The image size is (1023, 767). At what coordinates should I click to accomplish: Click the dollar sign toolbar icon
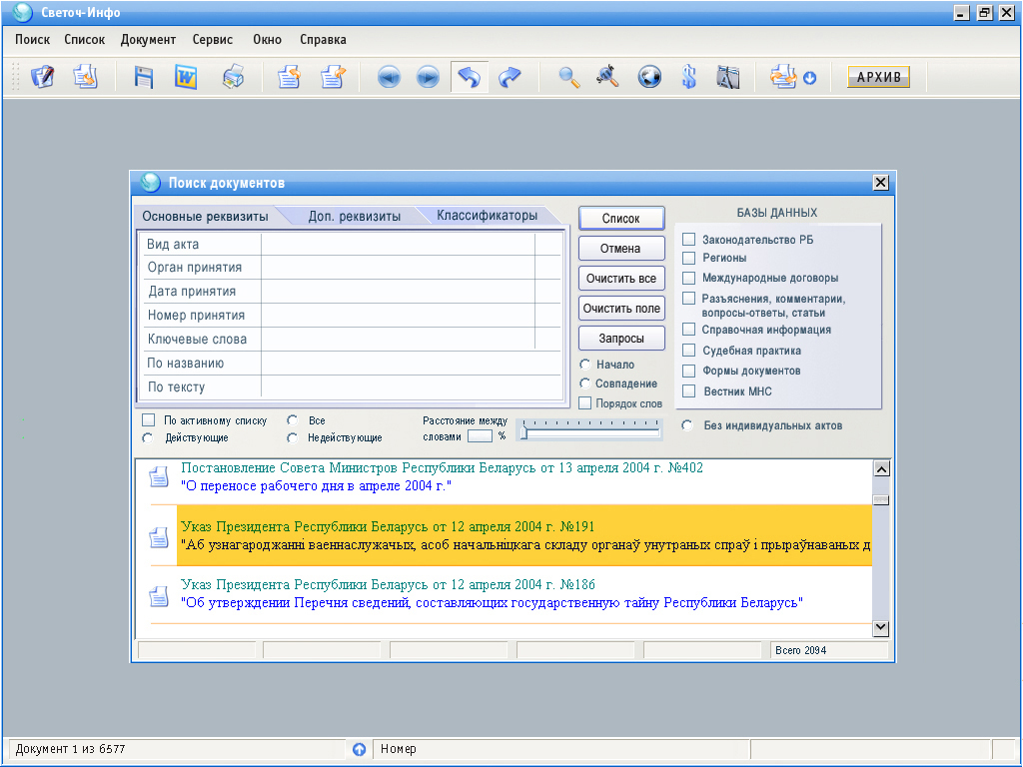click(x=688, y=78)
